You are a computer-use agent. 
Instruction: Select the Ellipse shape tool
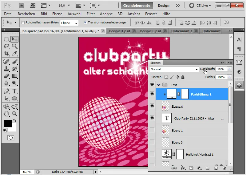(x=14, y=98)
